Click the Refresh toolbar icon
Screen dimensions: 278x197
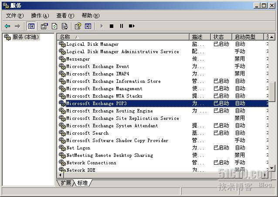tap(54, 26)
